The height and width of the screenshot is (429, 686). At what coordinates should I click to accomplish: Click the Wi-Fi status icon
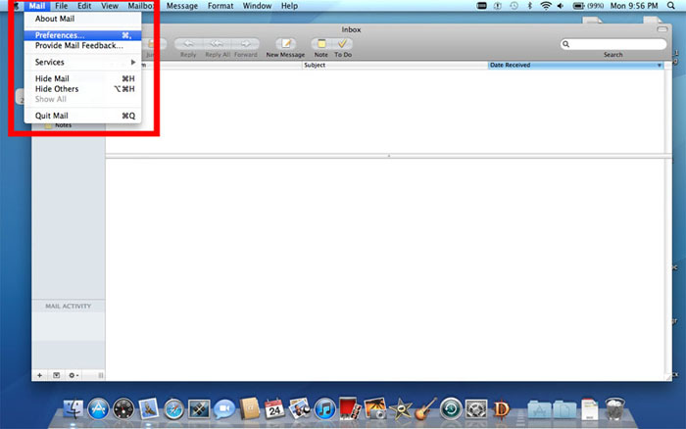(546, 6)
